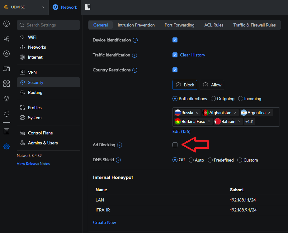Open View Release Notes link
The width and height of the screenshot is (288, 233).
(x=33, y=164)
